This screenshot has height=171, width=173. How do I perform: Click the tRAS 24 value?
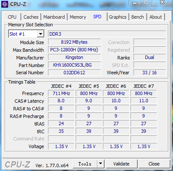(x=61, y=123)
